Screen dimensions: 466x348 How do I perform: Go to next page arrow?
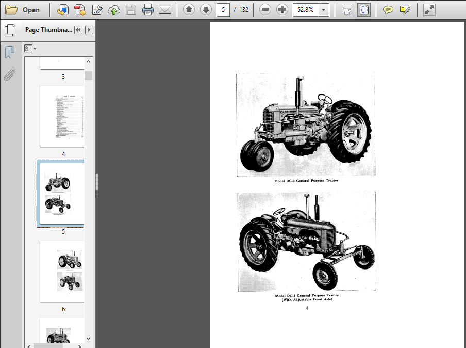pos(206,10)
